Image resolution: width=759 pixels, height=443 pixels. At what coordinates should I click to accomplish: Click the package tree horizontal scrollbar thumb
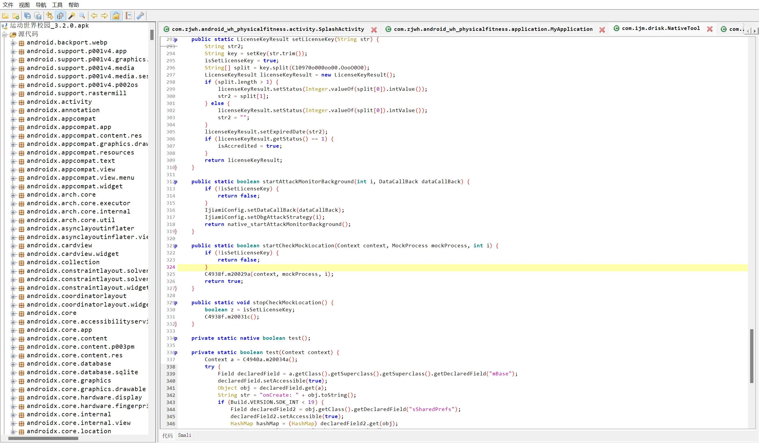coord(43,439)
